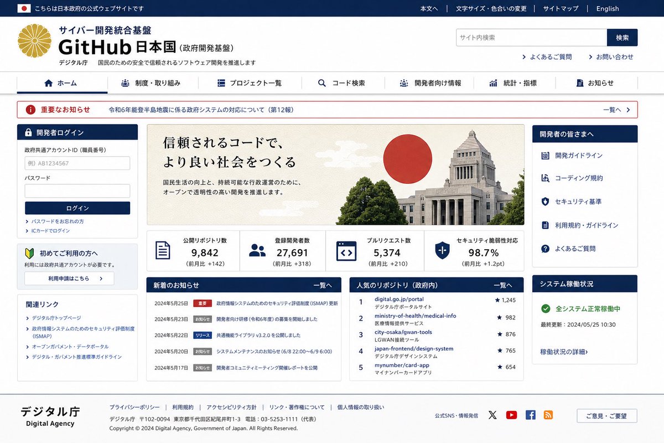
Task: Open the X social media icon
Action: pos(492,415)
